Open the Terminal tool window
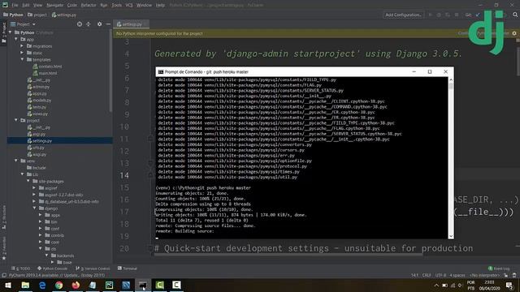520x292 pixels. tap(127, 268)
